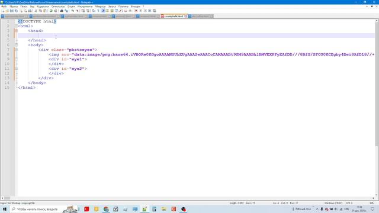The height and width of the screenshot is (213, 379).
Task: Collapse the body fold on line 6
Action: point(17,45)
